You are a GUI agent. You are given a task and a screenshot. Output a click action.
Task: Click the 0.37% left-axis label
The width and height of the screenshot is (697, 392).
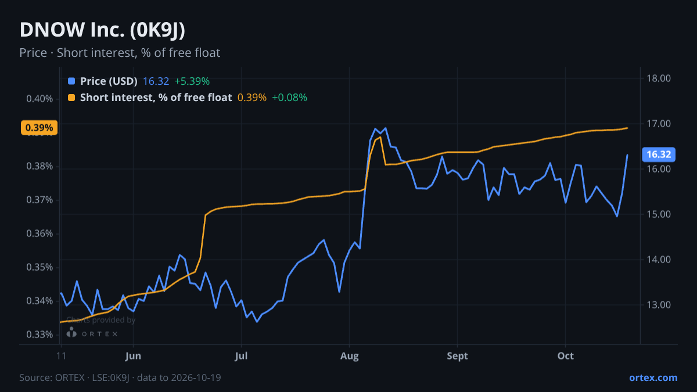40,200
